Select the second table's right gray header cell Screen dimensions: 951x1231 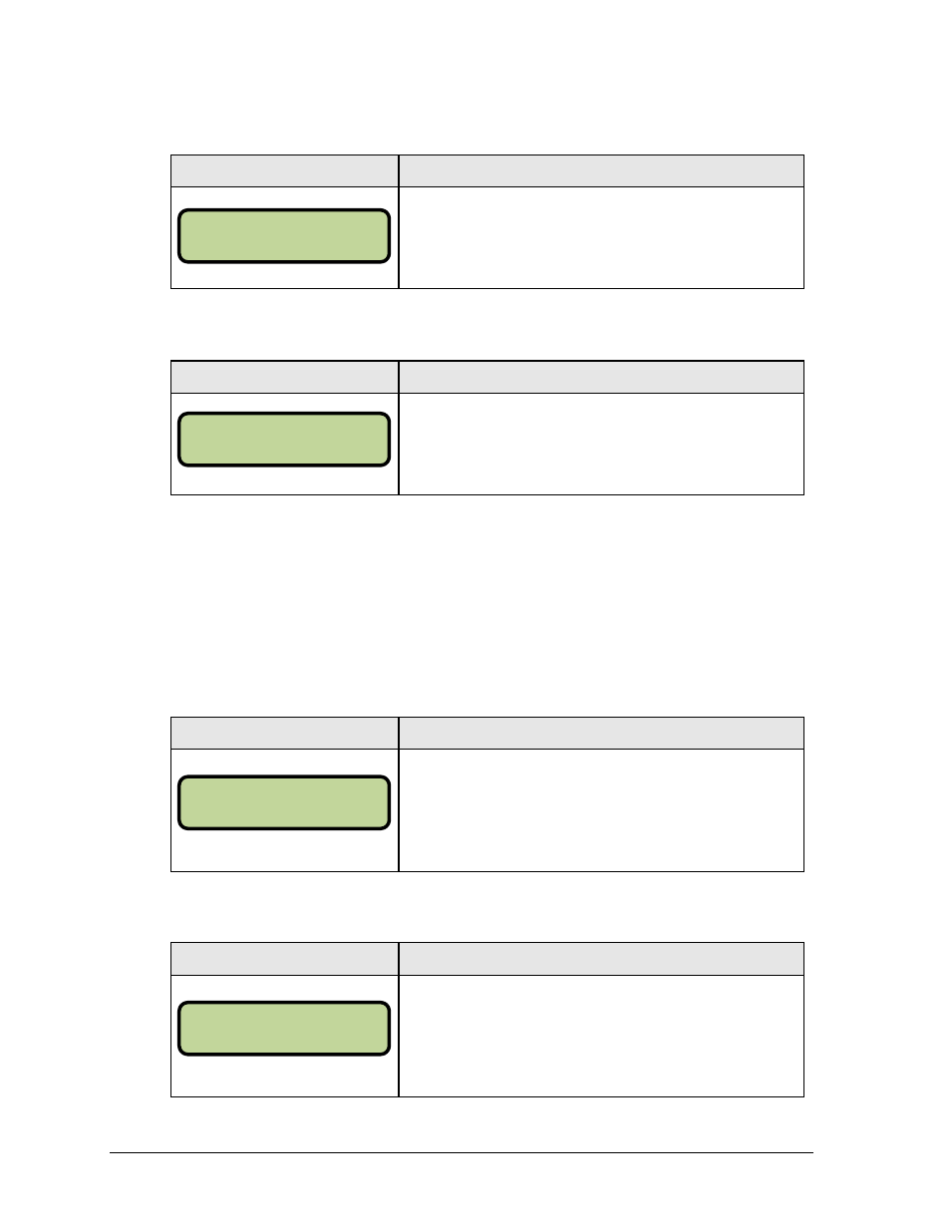[x=601, y=378]
